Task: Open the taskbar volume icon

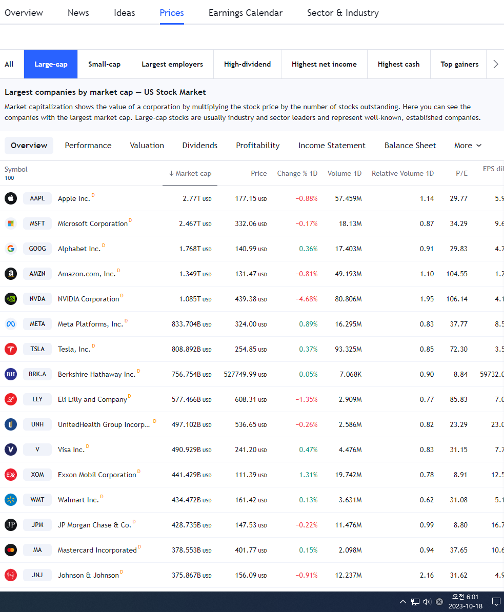Action: pos(427,601)
